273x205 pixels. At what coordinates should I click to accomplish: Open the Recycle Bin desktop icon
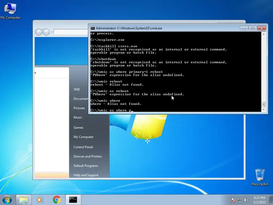pos(260,177)
